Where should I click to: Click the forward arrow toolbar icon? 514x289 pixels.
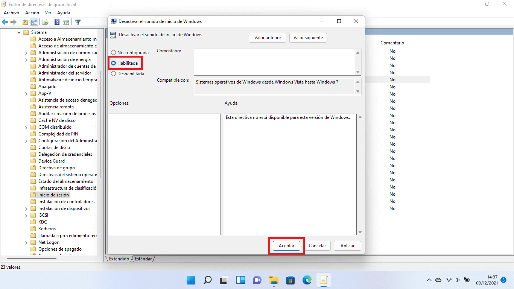[14, 22]
